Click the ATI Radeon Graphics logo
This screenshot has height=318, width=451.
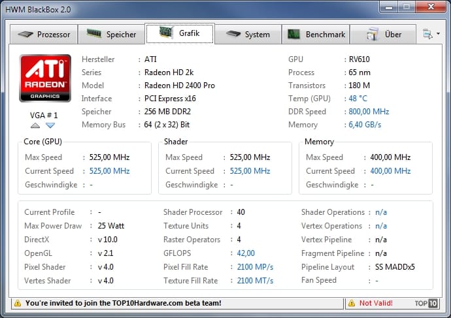pyautogui.click(x=45, y=78)
